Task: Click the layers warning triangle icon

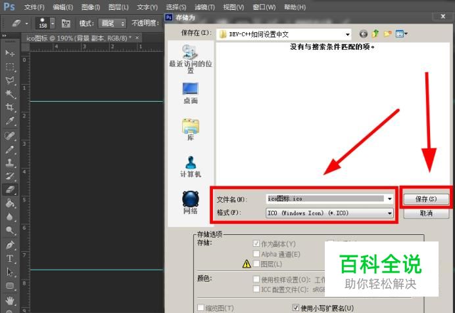Action: click(247, 264)
